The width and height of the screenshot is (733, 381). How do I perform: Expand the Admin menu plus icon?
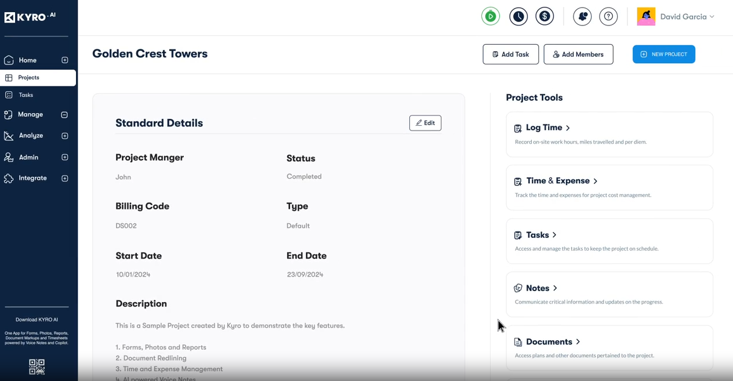(65, 157)
